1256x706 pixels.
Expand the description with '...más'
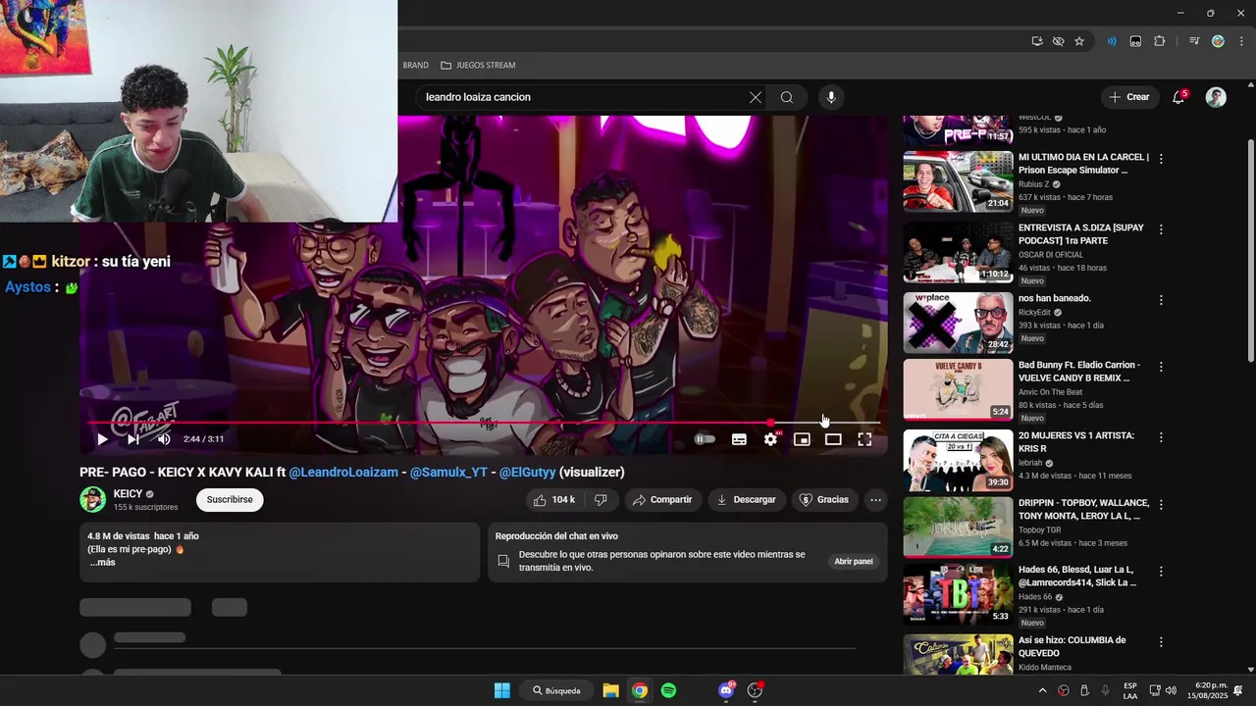pos(102,563)
